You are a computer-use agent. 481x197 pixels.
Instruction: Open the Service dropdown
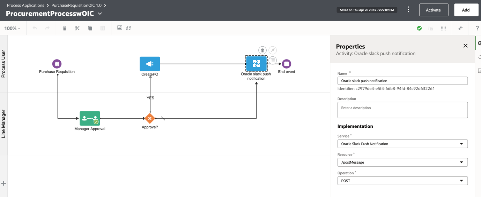click(x=402, y=144)
